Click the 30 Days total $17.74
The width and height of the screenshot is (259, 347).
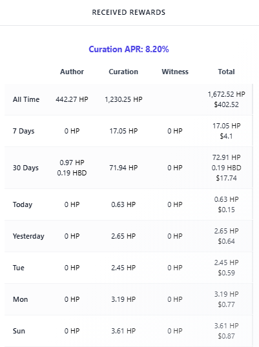point(226,178)
